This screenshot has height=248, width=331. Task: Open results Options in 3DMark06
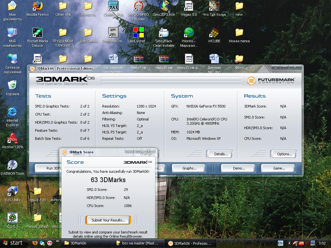click(283, 154)
